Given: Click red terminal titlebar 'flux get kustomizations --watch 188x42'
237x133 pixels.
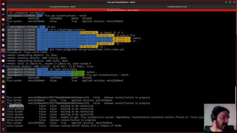Looking at the screenshot, I should pyautogui.click(x=123, y=10).
